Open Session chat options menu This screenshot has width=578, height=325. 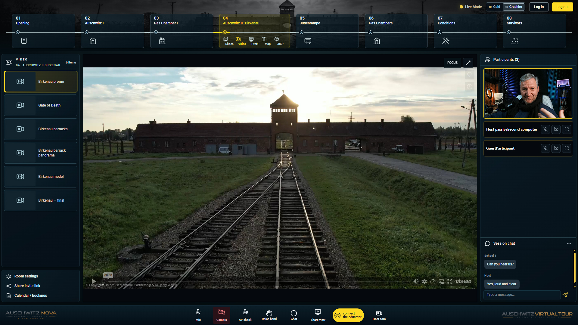tap(569, 243)
